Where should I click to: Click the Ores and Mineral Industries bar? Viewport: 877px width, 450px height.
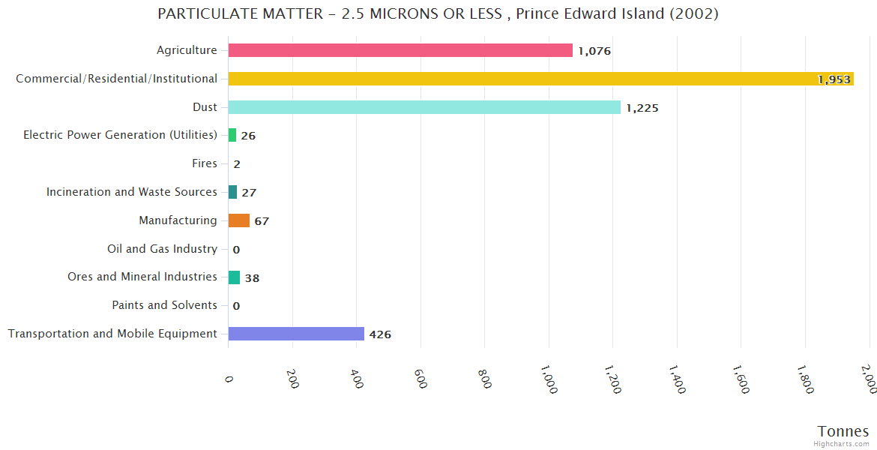(x=234, y=277)
